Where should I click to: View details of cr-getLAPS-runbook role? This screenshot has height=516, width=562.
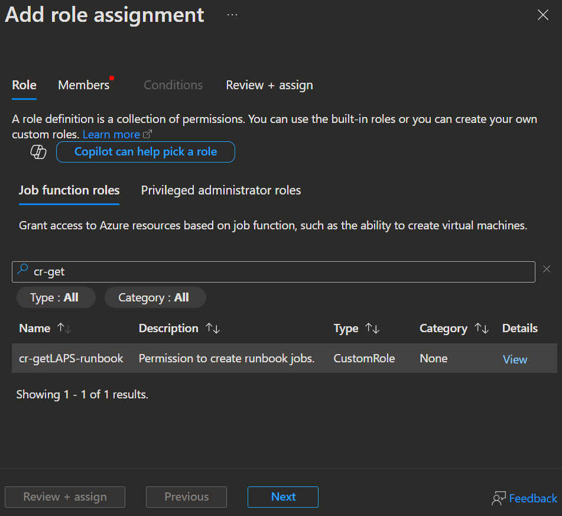(x=515, y=359)
